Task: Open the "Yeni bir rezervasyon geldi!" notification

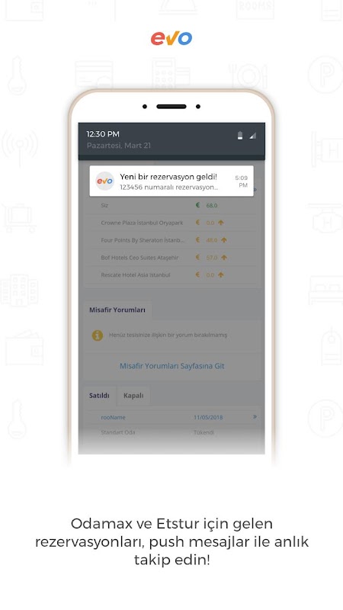Action: coord(171,181)
